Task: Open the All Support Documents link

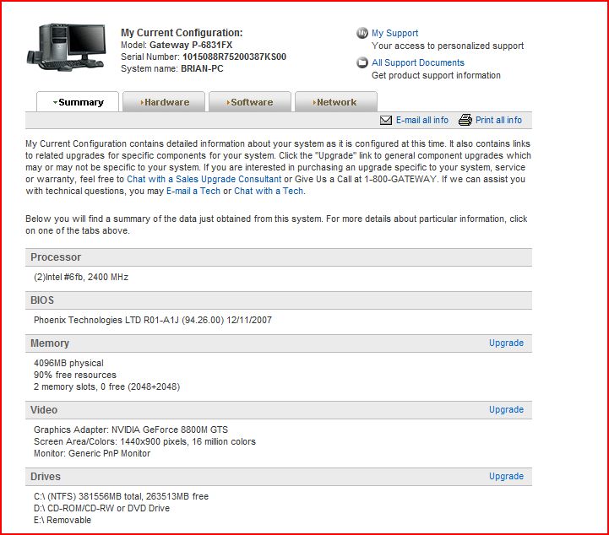Action: point(418,62)
